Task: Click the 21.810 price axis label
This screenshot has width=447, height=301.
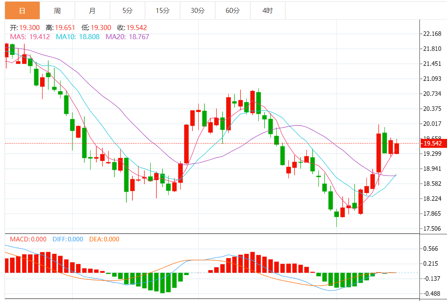Action: (x=432, y=49)
